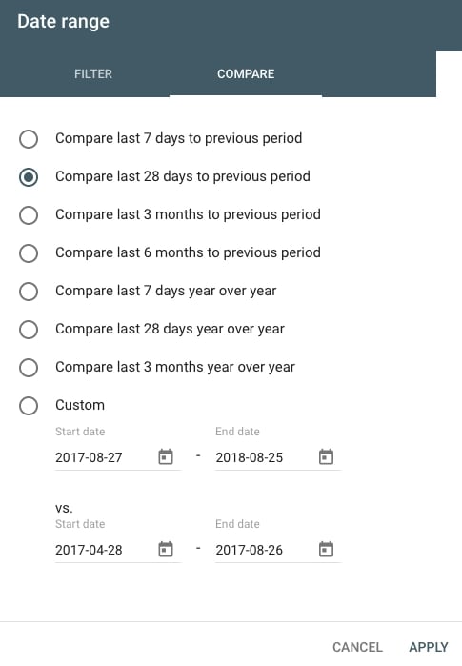462x666 pixels.
Task: Open calendar for 2017-04-28 comparison start date
Action: (166, 549)
